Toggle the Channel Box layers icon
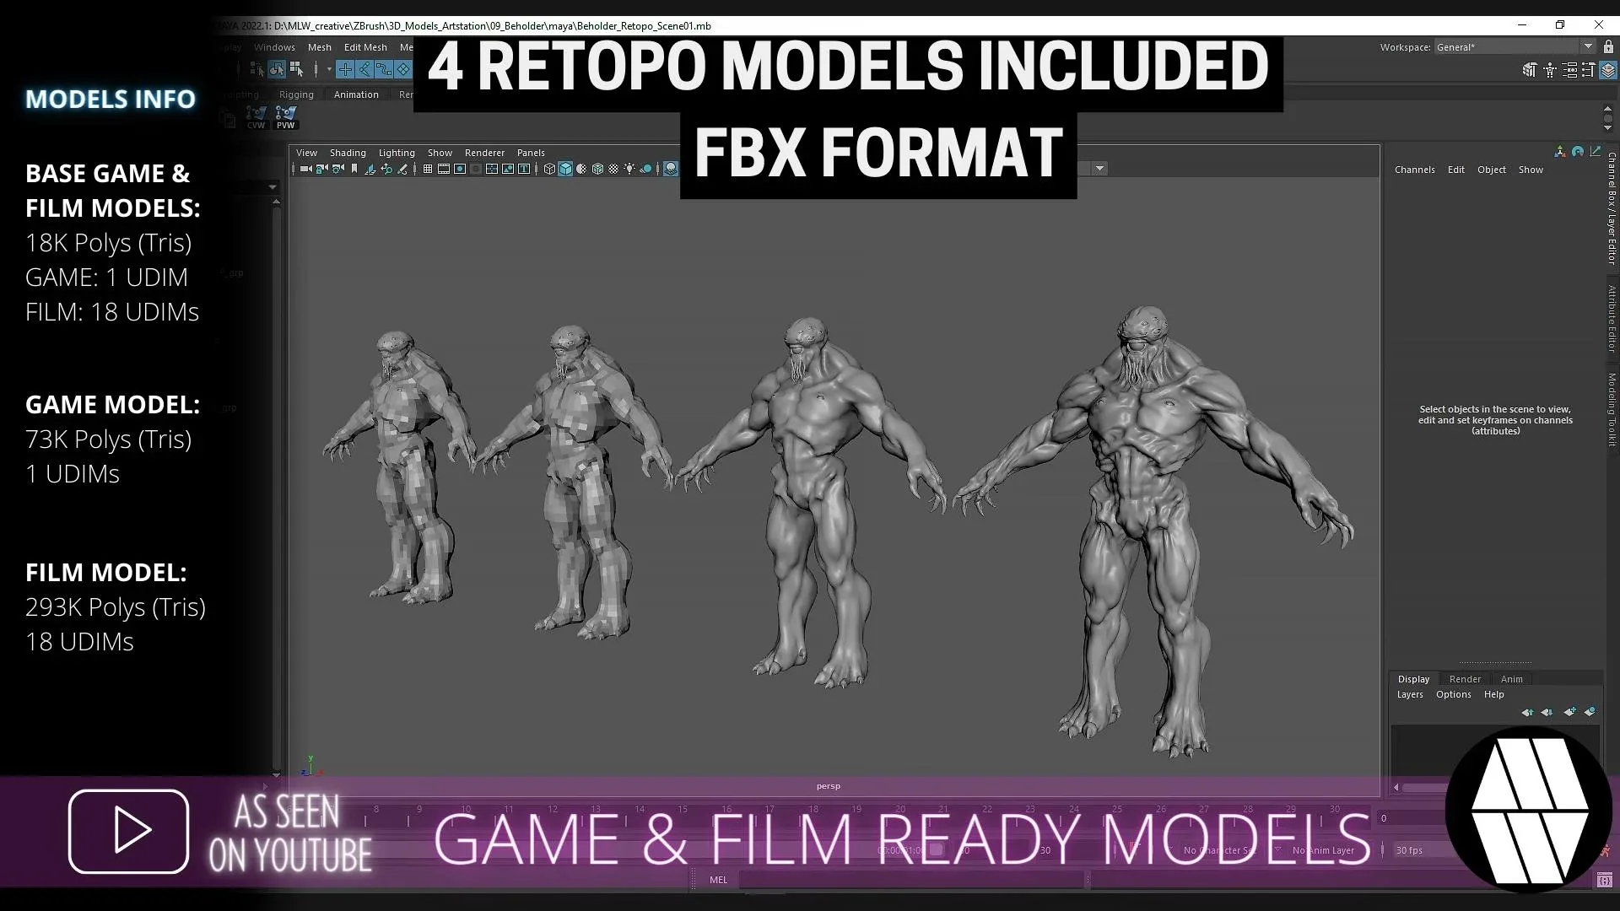 (x=1608, y=71)
